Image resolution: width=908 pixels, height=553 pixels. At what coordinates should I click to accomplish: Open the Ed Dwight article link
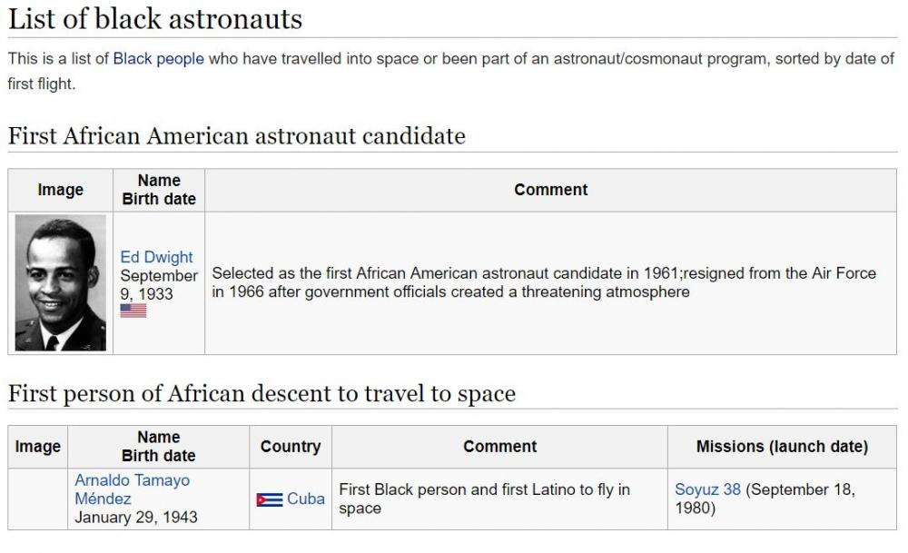click(156, 257)
